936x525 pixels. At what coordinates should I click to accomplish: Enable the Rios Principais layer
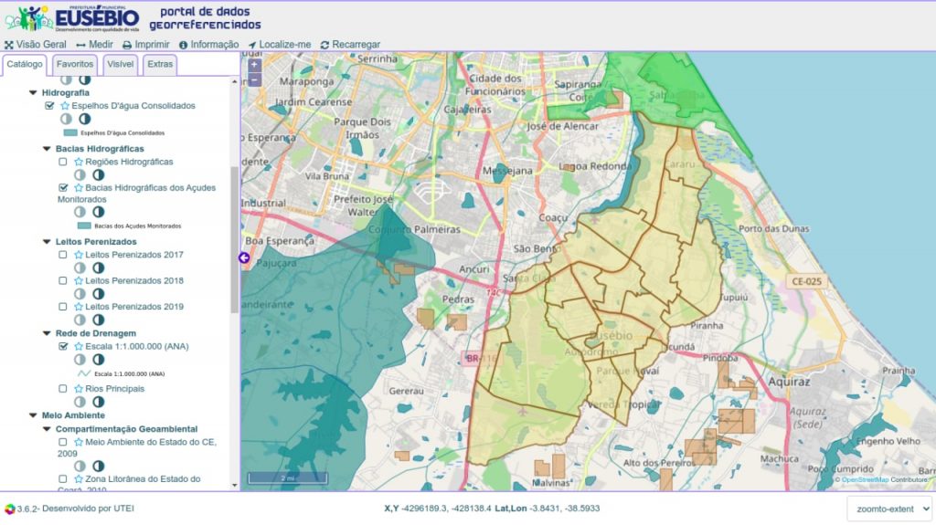(x=63, y=389)
